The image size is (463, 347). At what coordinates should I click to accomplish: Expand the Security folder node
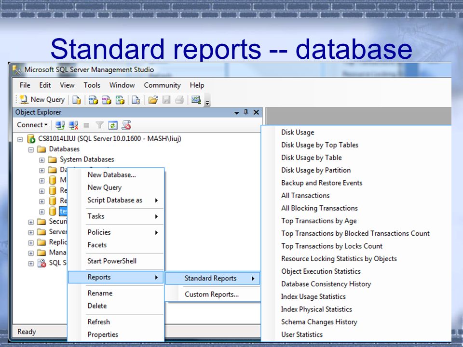click(31, 222)
